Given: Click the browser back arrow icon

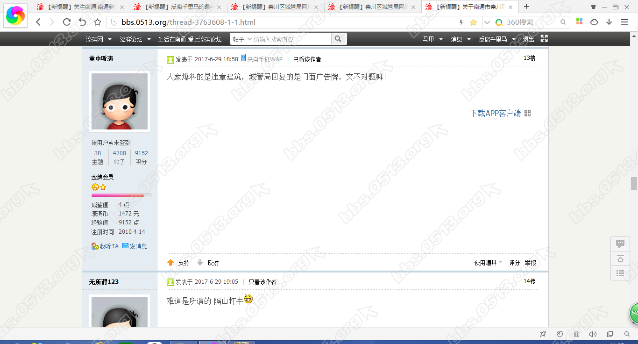Looking at the screenshot, I should click(38, 22).
